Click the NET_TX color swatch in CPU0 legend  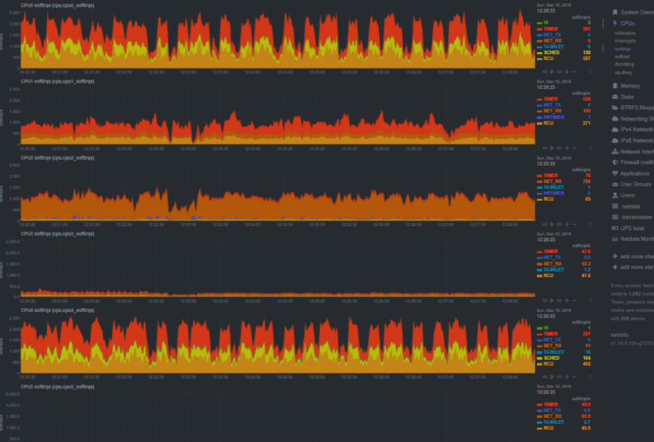pos(540,35)
